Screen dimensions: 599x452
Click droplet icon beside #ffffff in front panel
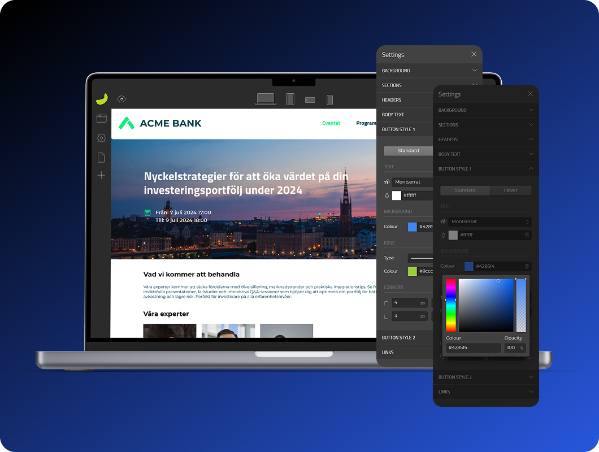[x=443, y=236]
